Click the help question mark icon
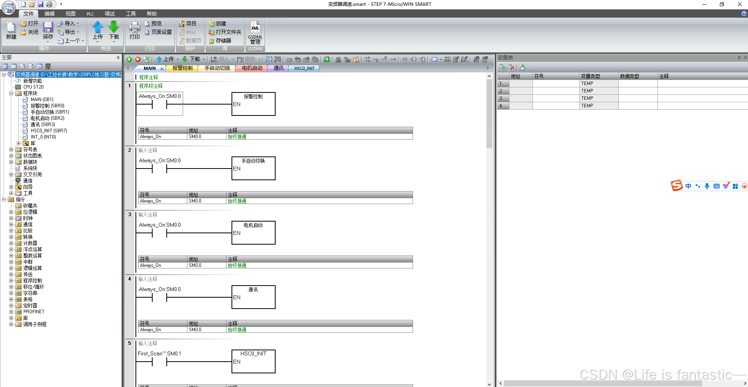Screen dimensions: 748x387 (744, 14)
